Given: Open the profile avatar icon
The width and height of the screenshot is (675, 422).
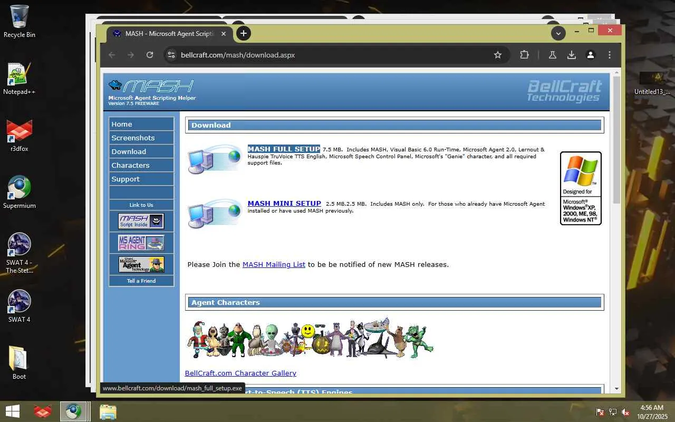Looking at the screenshot, I should 591,55.
